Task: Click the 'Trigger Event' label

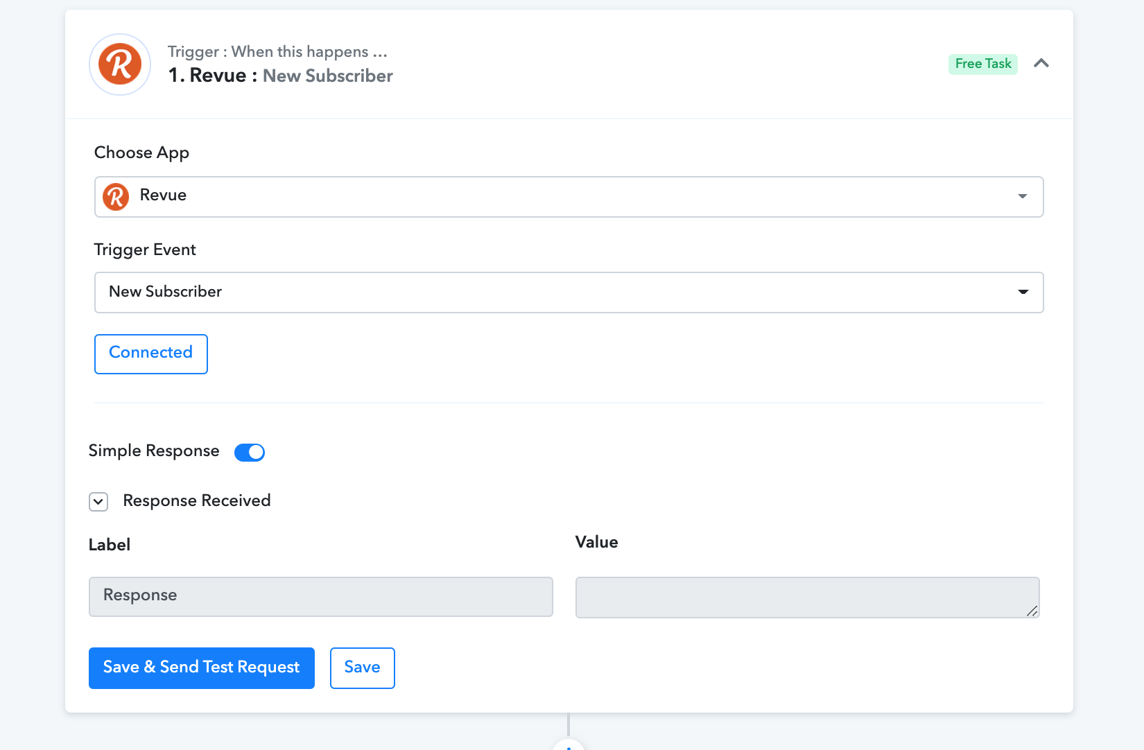Action: coord(145,250)
